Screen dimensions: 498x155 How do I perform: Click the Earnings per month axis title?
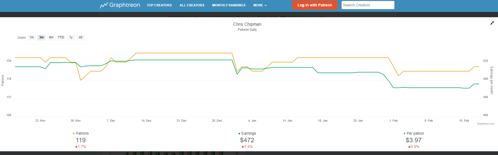click(x=491, y=80)
